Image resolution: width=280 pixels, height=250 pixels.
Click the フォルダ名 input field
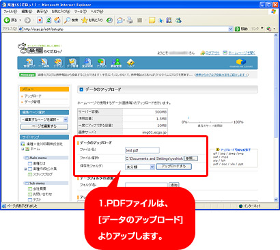coord(146,185)
